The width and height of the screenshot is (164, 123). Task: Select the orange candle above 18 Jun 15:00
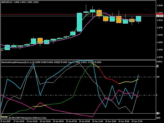click(119, 19)
